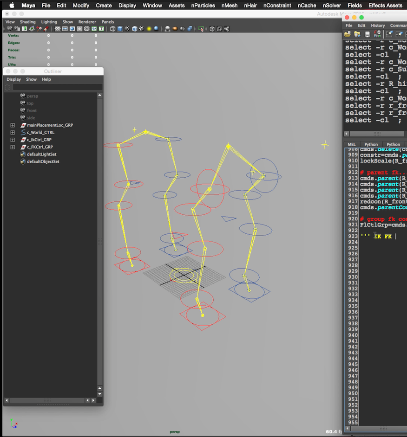Open the viewport Lighting menu
The image size is (407, 437).
point(49,22)
